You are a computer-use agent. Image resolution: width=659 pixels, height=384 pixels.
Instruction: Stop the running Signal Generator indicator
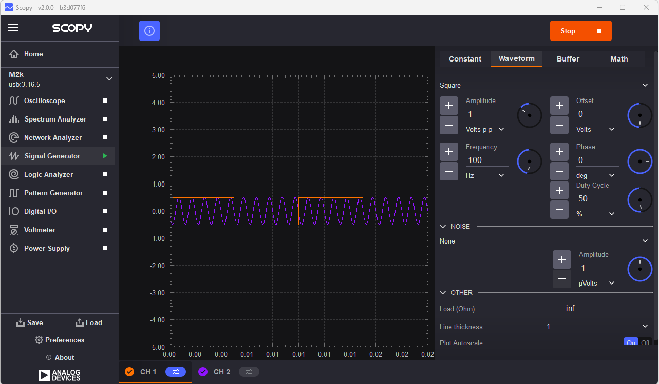105,156
